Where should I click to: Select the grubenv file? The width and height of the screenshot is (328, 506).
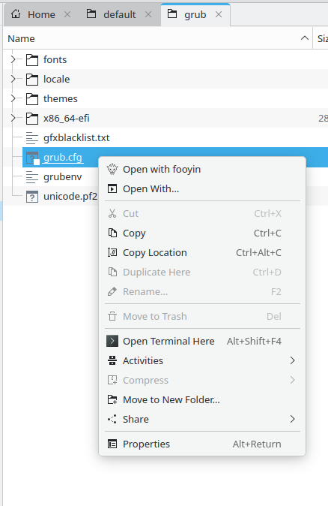click(x=62, y=177)
